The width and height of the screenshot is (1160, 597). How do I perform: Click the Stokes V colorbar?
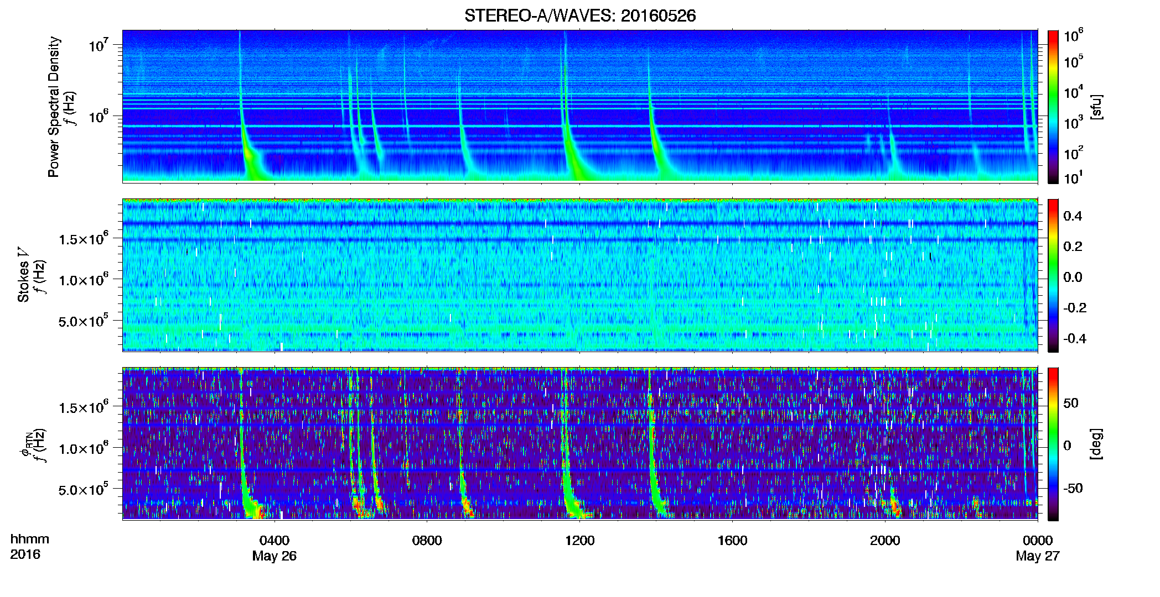pyautogui.click(x=1053, y=275)
